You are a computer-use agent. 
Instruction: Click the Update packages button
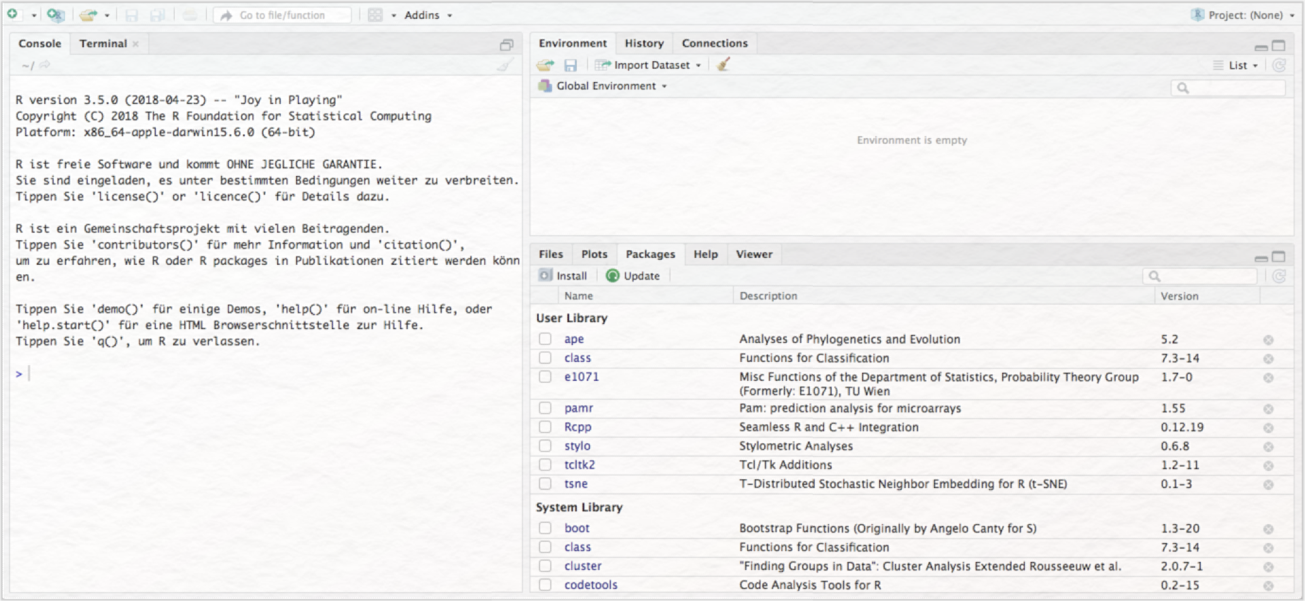point(633,276)
